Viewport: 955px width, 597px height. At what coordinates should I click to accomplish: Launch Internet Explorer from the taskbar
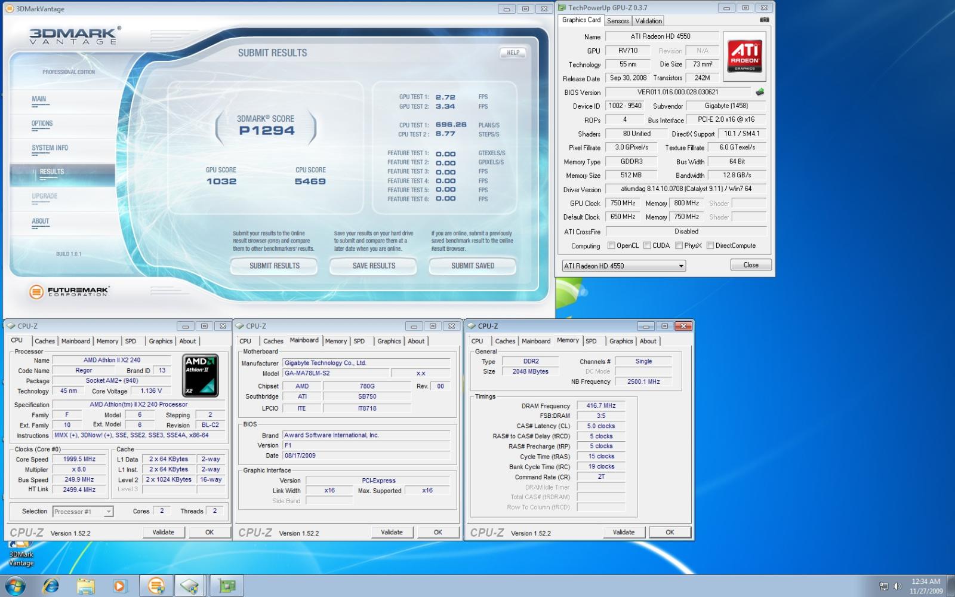pyautogui.click(x=51, y=586)
